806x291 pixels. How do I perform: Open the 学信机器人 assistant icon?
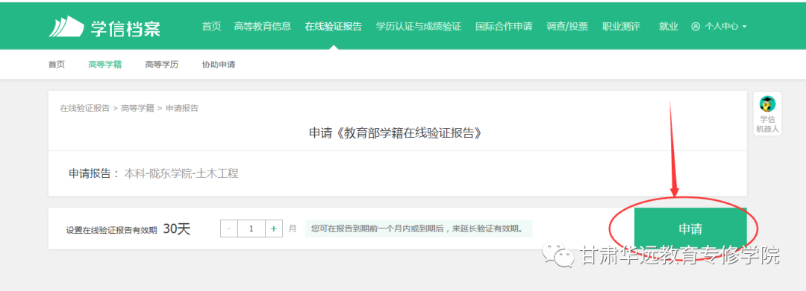[767, 113]
